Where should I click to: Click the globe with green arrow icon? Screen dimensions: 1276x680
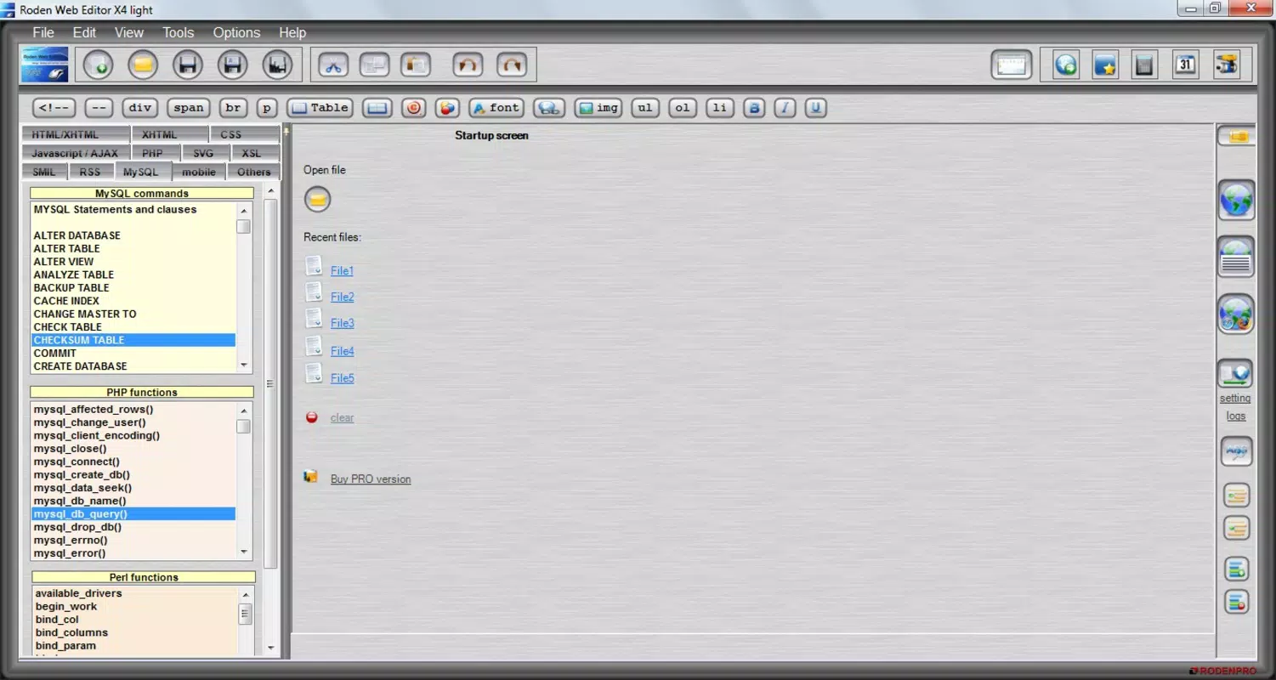[x=1066, y=65]
